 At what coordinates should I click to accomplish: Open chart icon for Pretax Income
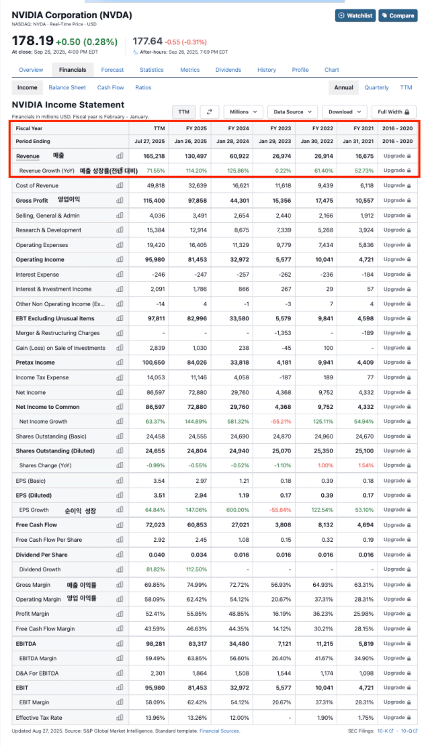coord(120,362)
